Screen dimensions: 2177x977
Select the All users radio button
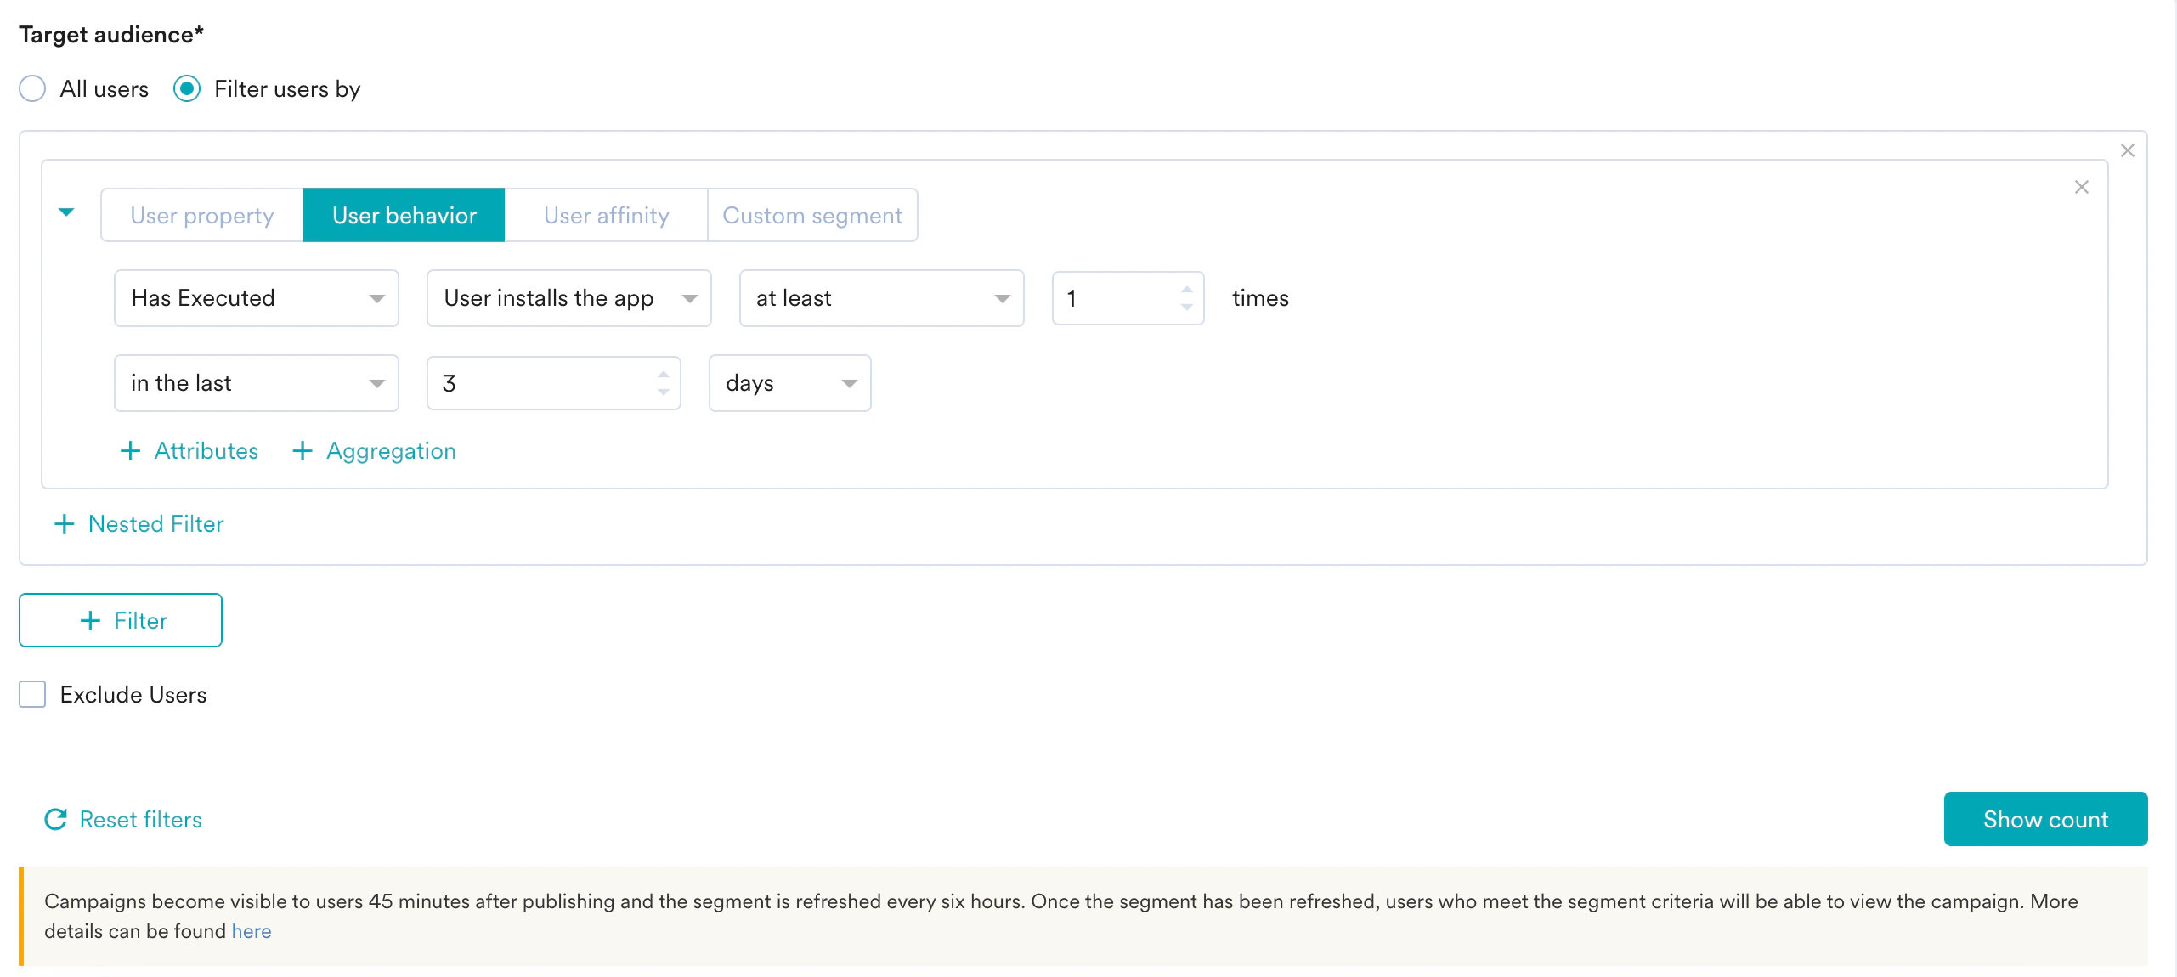32,88
